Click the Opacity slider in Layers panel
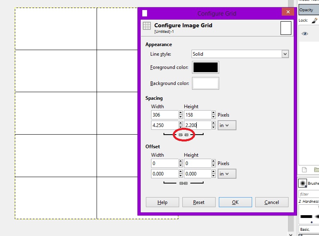The image size is (319, 236). [x=309, y=10]
